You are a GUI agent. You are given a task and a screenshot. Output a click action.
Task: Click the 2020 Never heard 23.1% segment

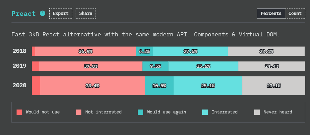(274, 86)
